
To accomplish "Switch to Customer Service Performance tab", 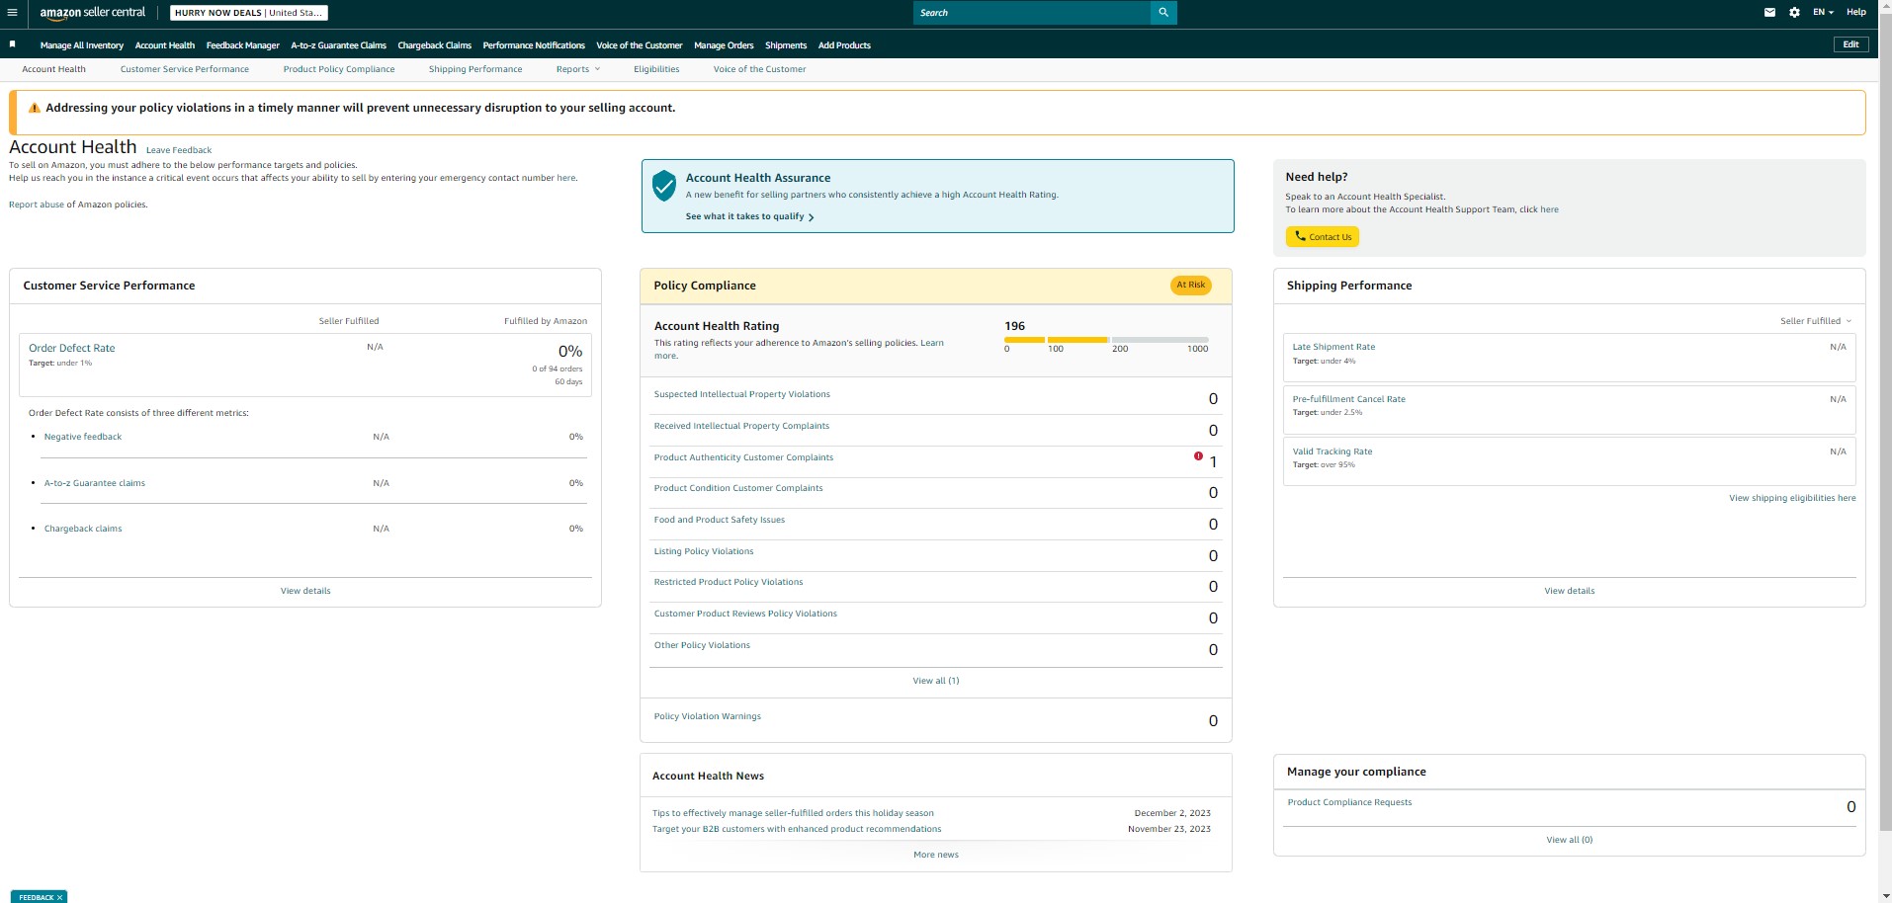I will click(185, 69).
